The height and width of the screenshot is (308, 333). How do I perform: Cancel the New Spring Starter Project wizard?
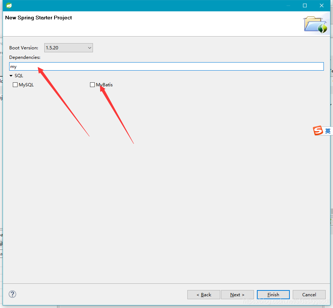point(309,294)
